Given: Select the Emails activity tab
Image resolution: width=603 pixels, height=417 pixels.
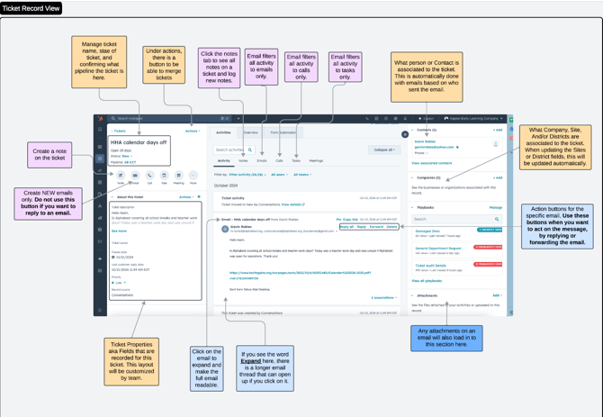Looking at the screenshot, I should pos(262,161).
